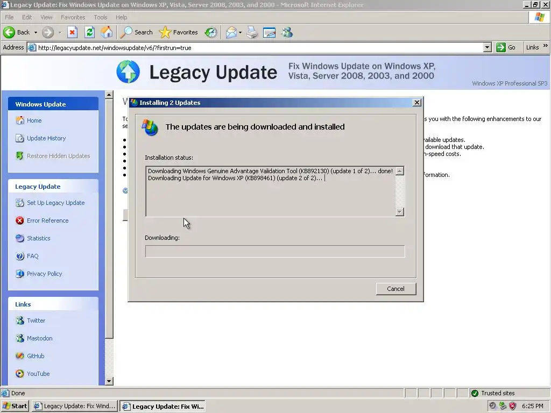Click the Set Up Legacy Update icon
Image resolution: width=551 pixels, height=413 pixels.
(20, 203)
